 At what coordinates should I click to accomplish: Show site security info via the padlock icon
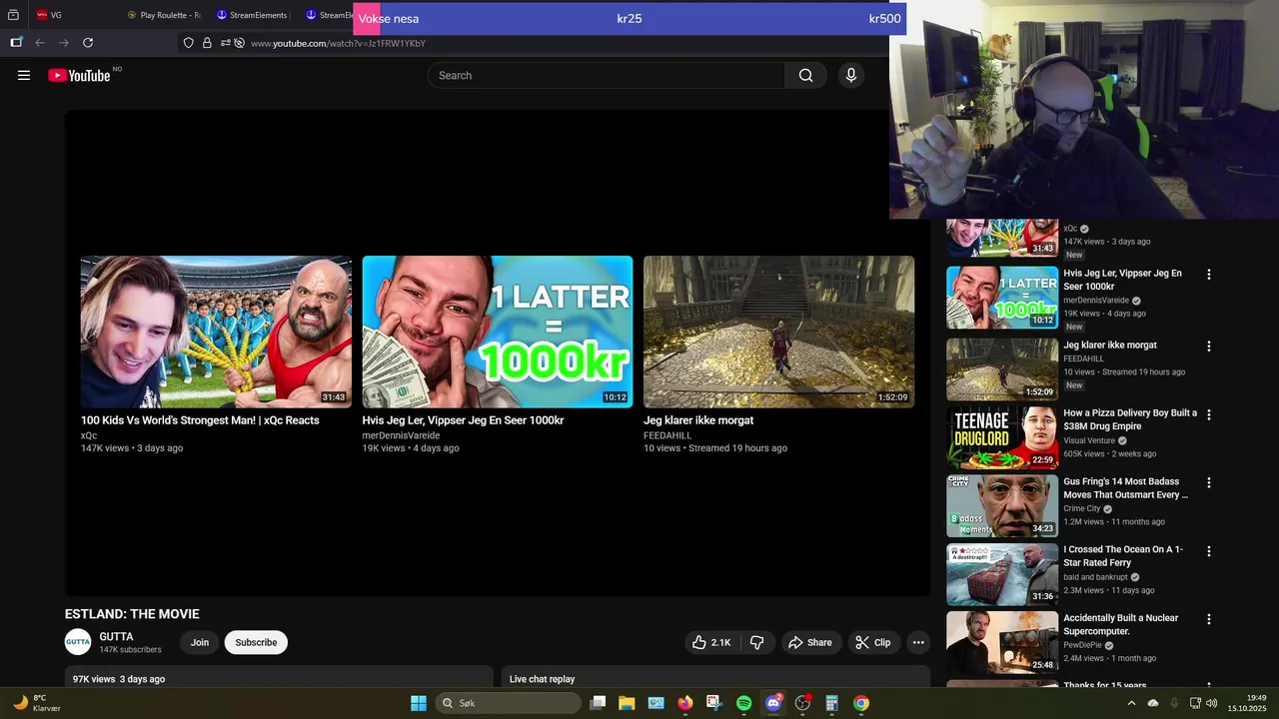click(207, 43)
